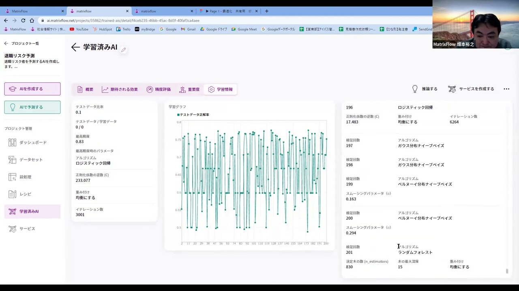Image resolution: width=519 pixels, height=291 pixels.
Task: Open 前処理 from sidebar
Action: click(x=25, y=177)
